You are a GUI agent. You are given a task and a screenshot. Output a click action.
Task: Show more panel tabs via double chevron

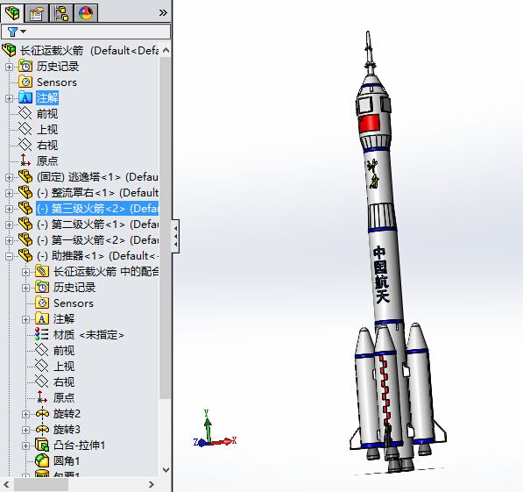(x=163, y=13)
